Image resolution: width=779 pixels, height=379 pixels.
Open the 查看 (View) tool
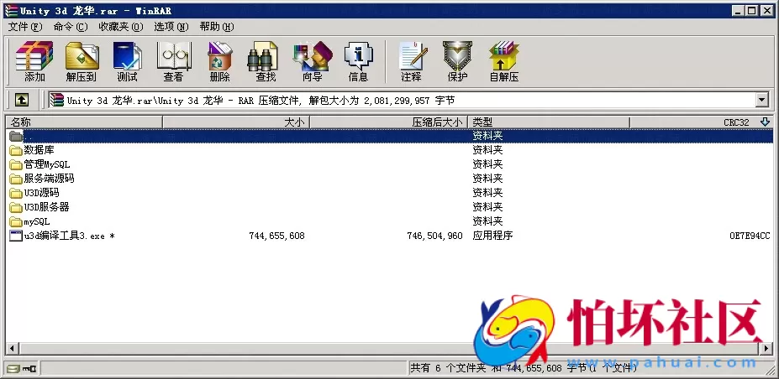tap(173, 61)
